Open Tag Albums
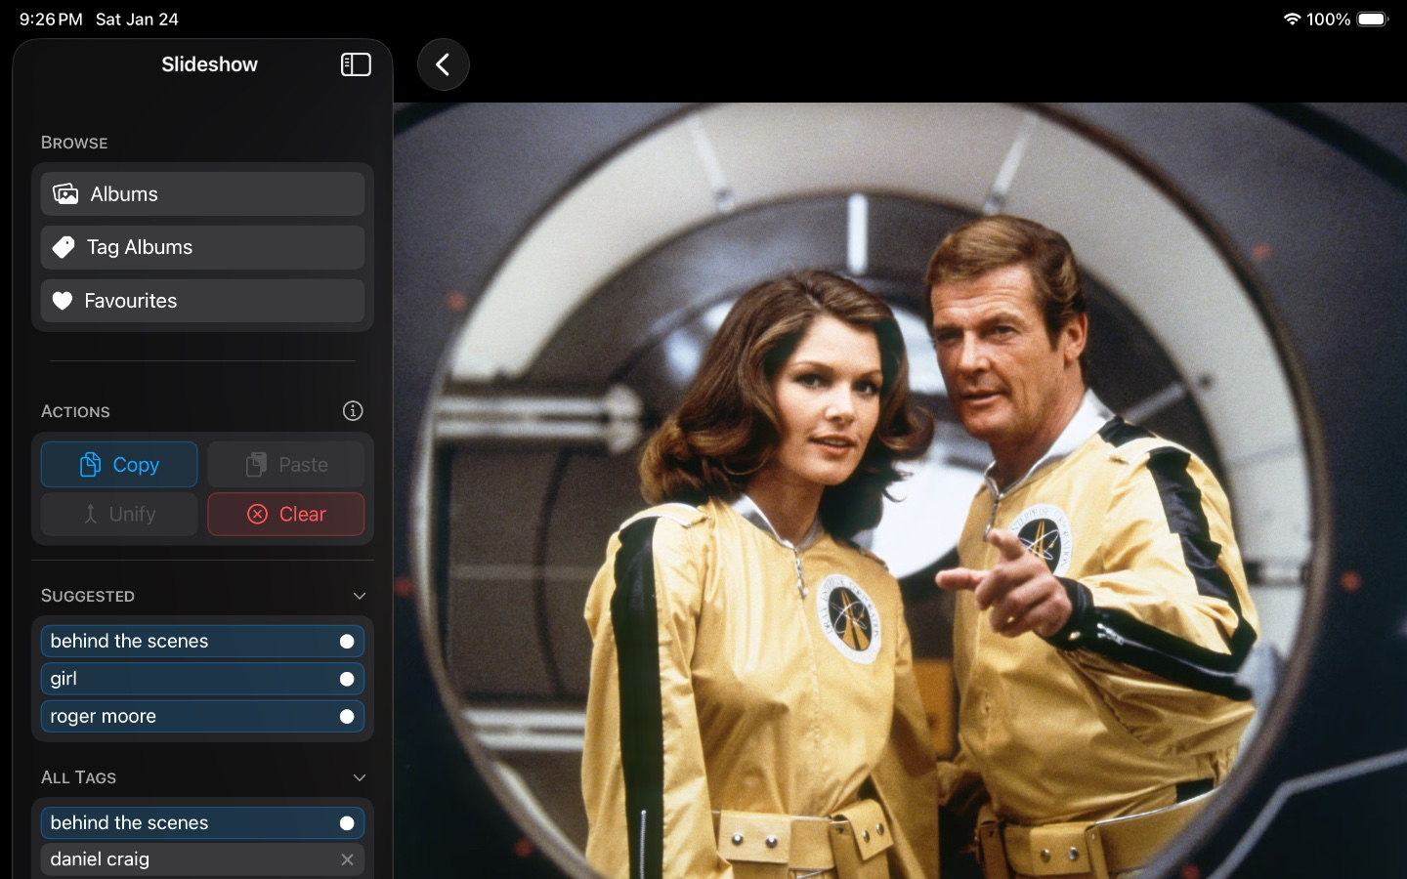This screenshot has width=1407, height=879. [x=202, y=247]
